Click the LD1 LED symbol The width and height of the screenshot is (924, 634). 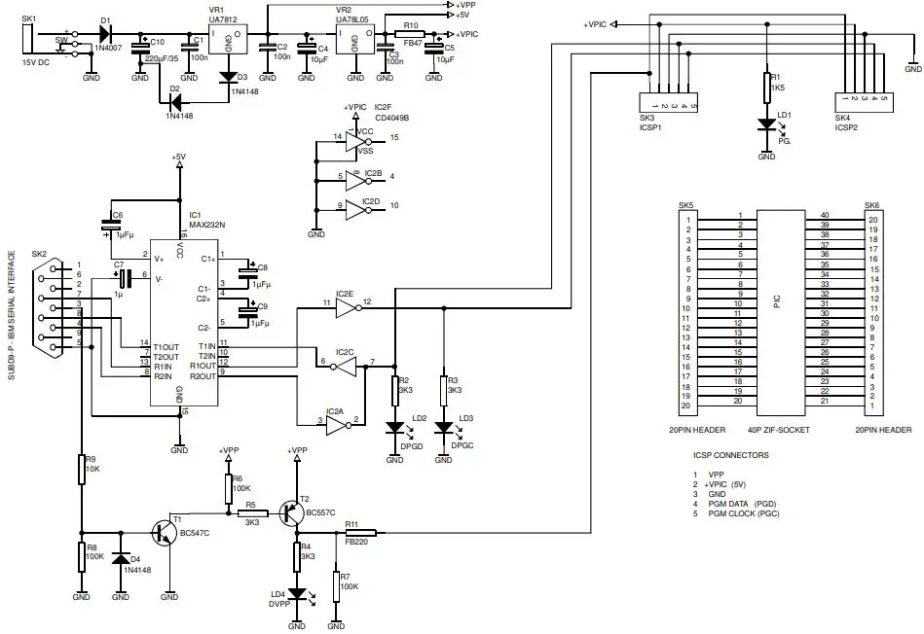(x=766, y=125)
